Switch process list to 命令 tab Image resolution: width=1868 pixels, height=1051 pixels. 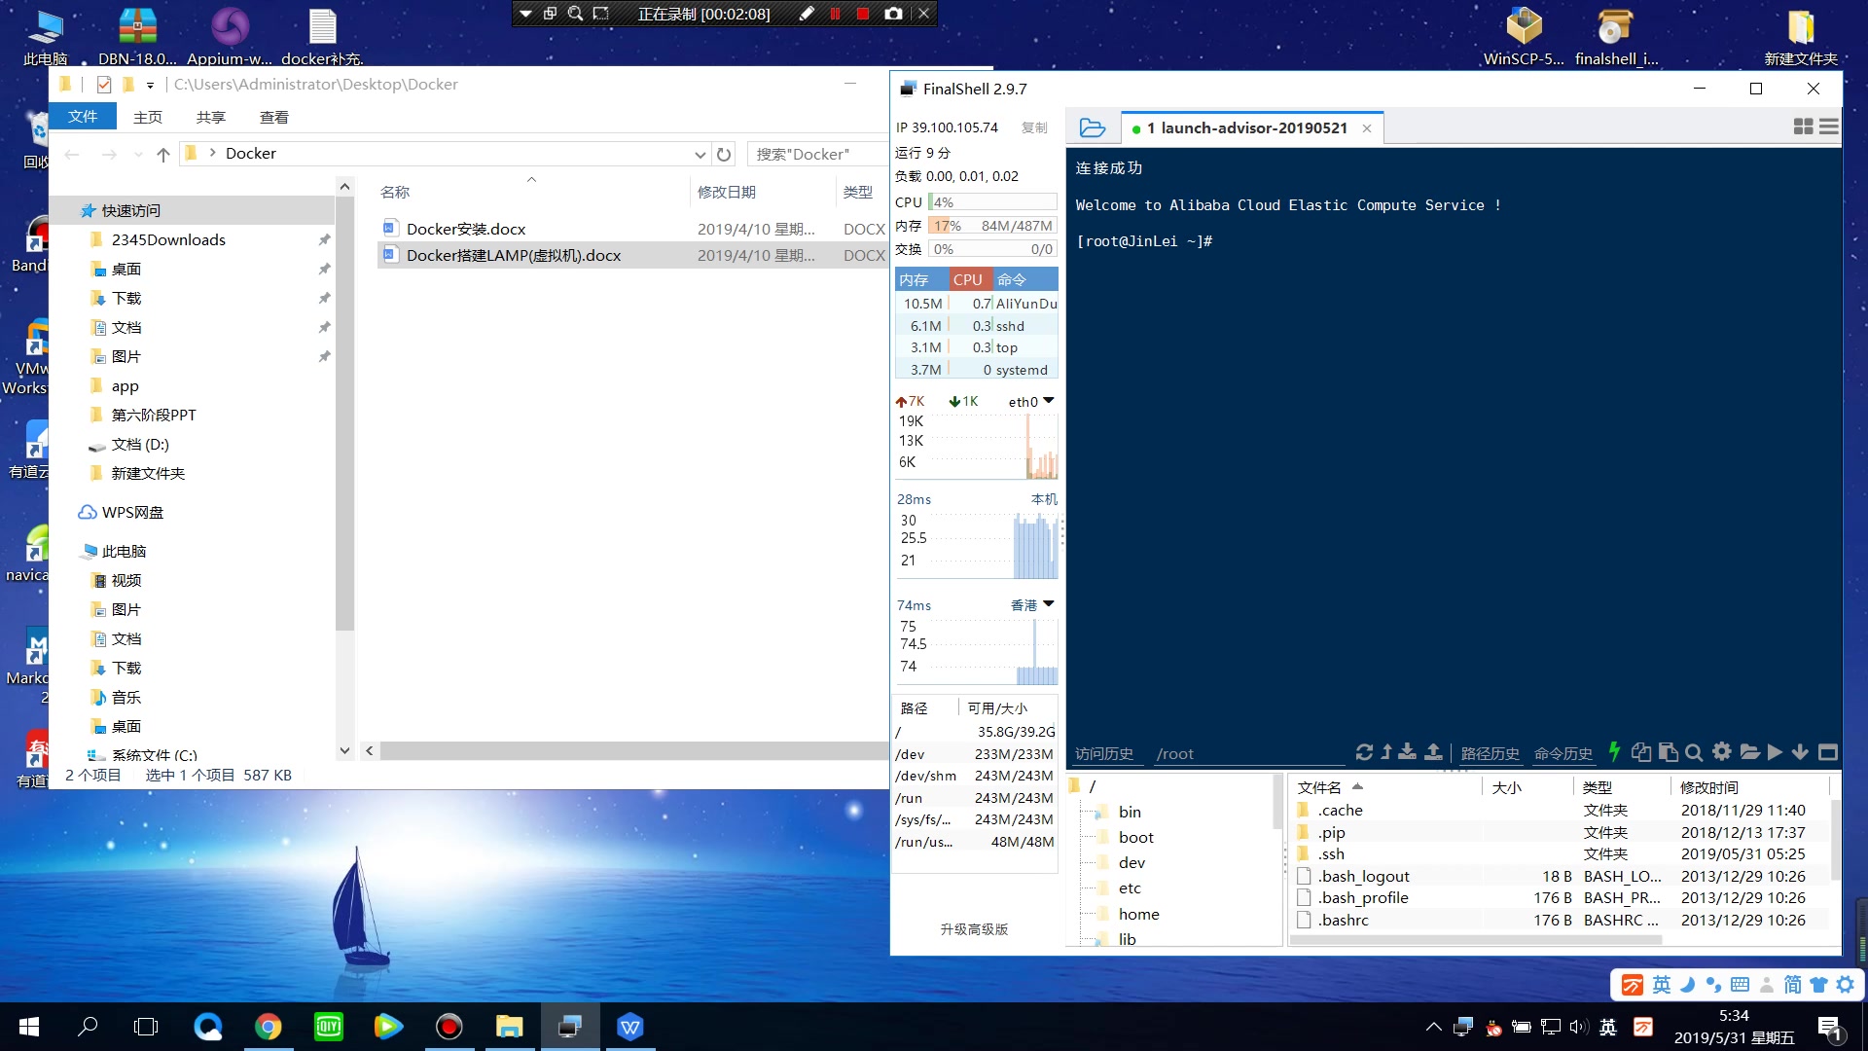[x=1024, y=279]
